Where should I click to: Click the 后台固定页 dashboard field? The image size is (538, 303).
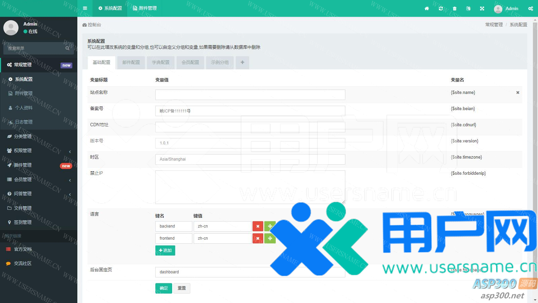pyautogui.click(x=250, y=272)
